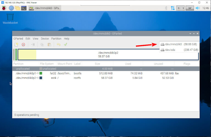Image resolution: width=211 pixels, height=137 pixels.
Task: Open the Raspberry Pi main menu
Action: click(4, 8)
